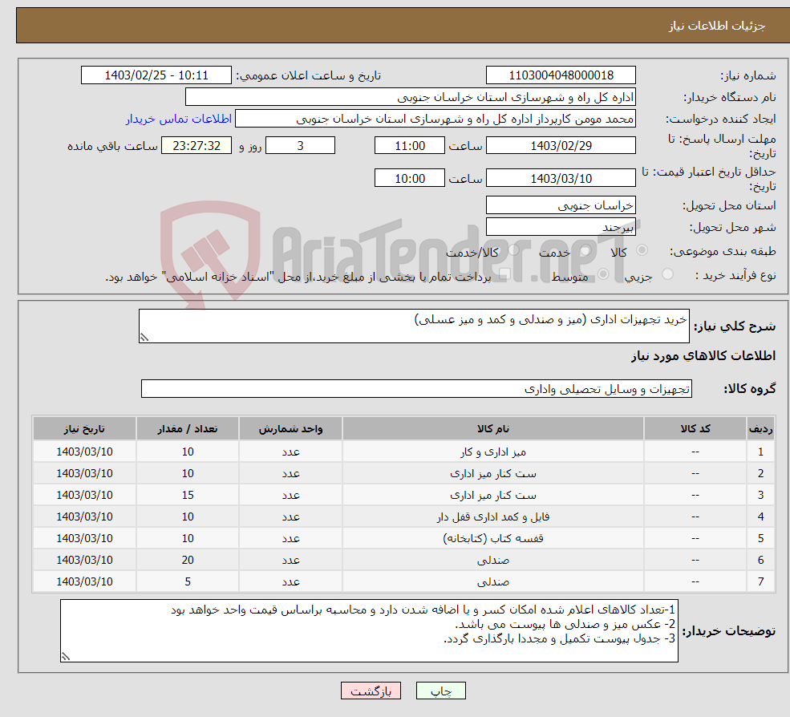Click need date 1403/03/10 in row 1

[x=84, y=452]
